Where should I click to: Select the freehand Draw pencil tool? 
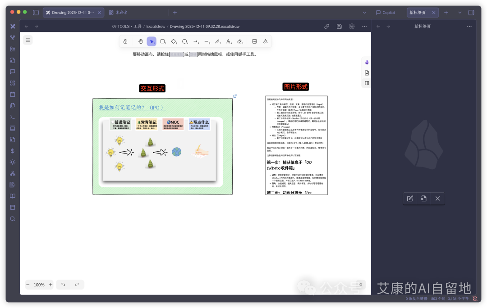click(218, 41)
